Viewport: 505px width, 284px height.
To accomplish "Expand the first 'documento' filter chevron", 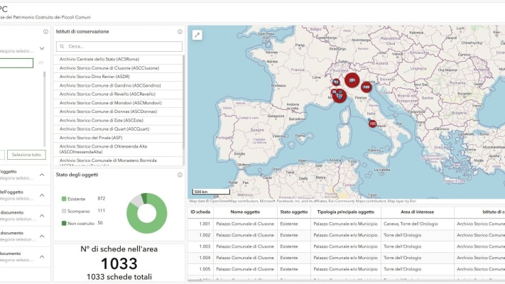I will (x=42, y=216).
